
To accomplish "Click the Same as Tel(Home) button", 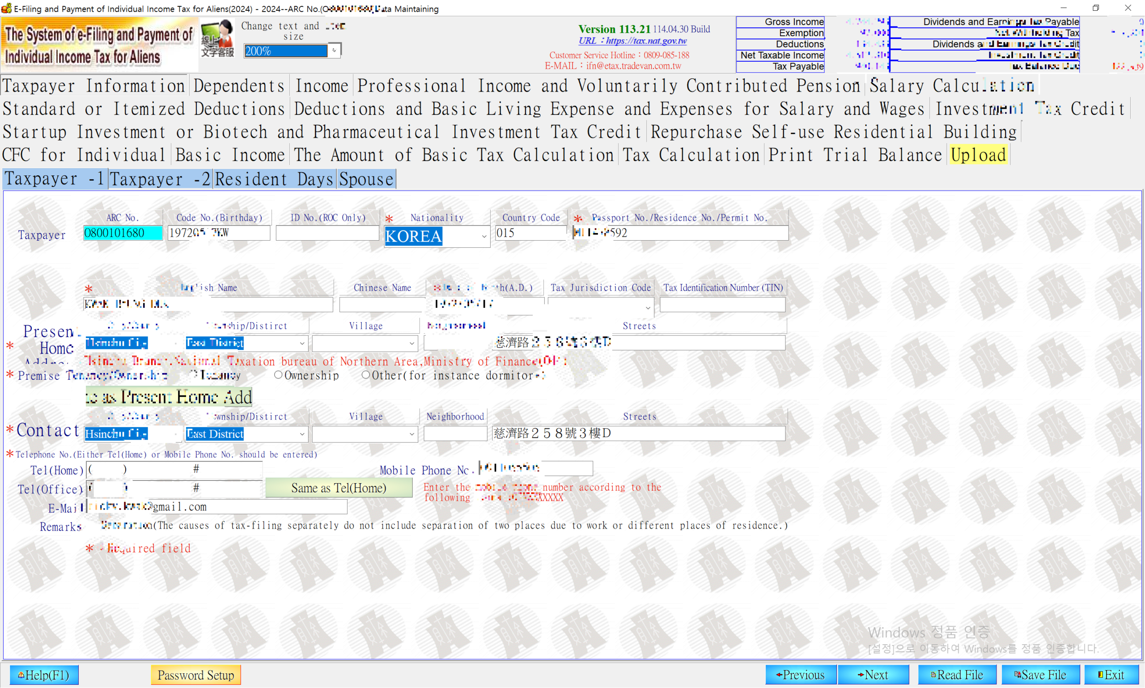I will [339, 488].
